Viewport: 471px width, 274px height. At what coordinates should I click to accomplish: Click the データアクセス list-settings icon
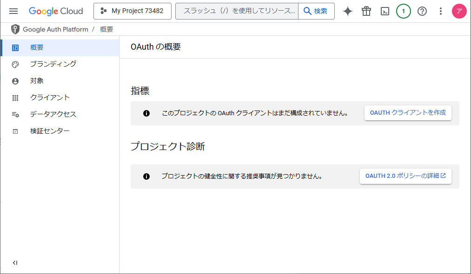click(x=16, y=115)
